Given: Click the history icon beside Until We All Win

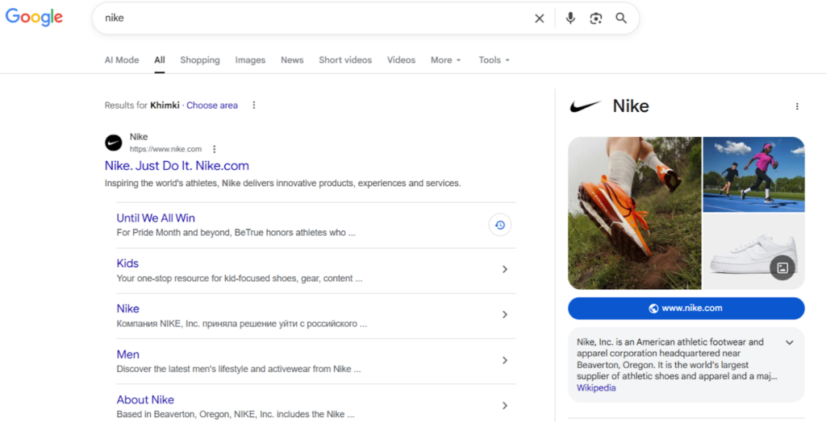Looking at the screenshot, I should coord(500,225).
